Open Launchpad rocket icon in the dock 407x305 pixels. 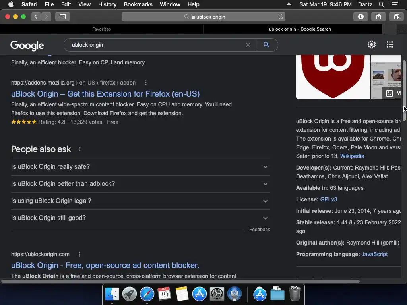tap(129, 294)
